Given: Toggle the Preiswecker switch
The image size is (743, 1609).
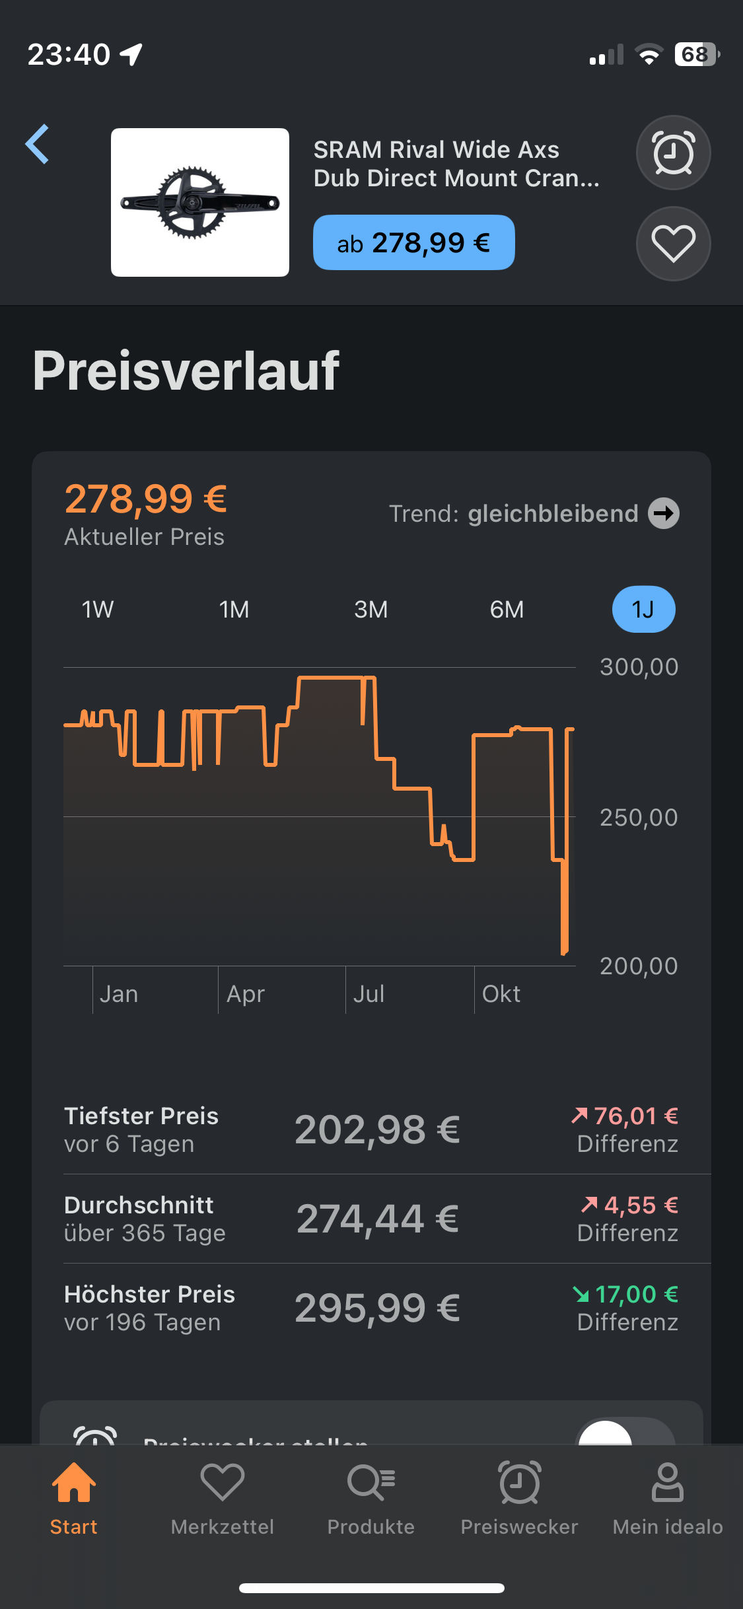Looking at the screenshot, I should [x=625, y=1432].
